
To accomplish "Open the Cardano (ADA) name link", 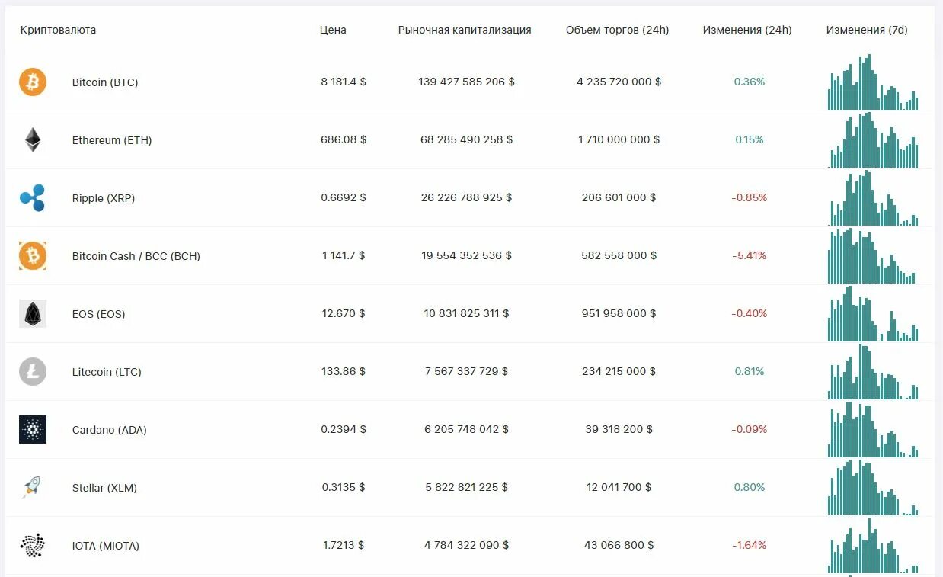I will click(x=110, y=430).
